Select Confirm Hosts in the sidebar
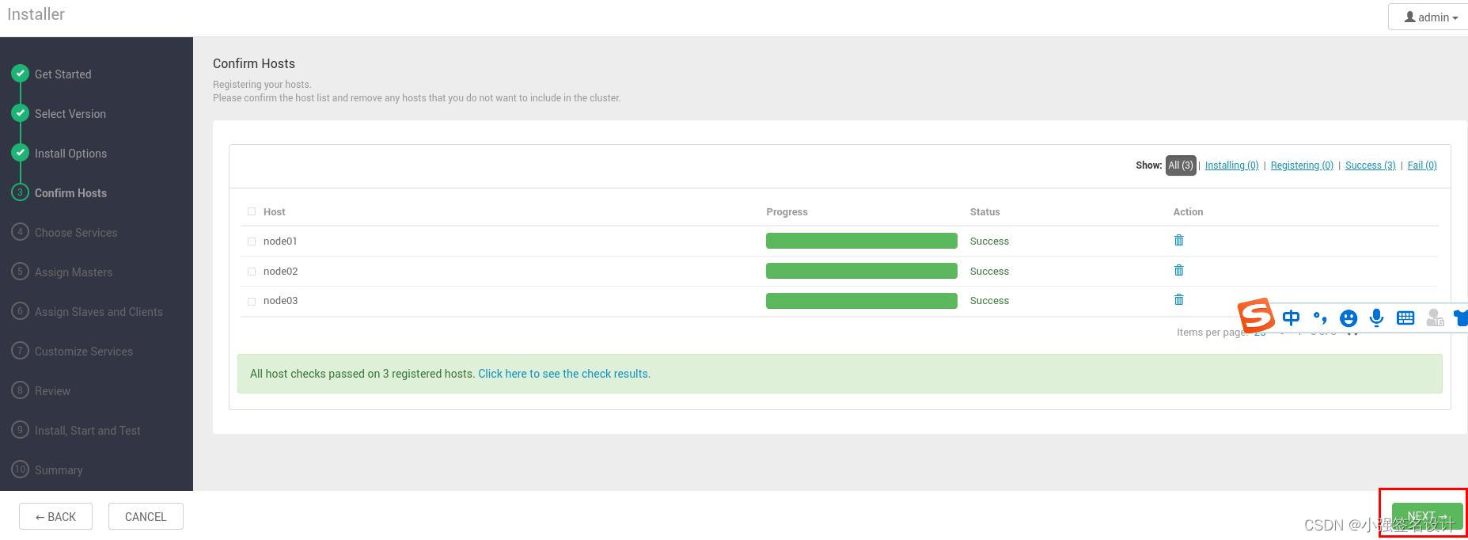Screen dimensions: 1468x540 coord(70,193)
